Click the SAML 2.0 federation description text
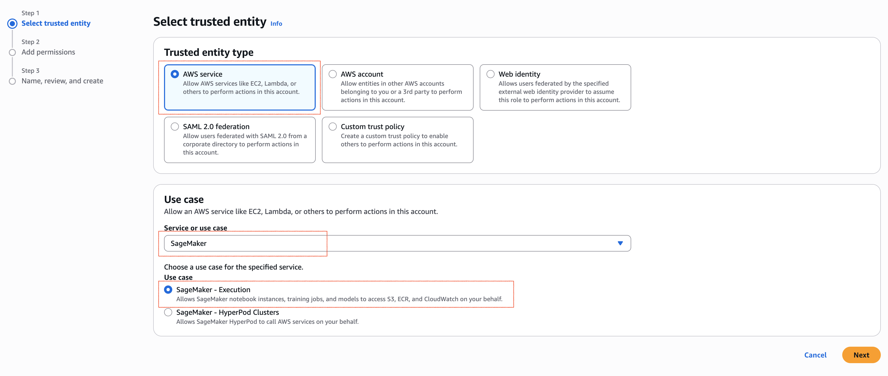The width and height of the screenshot is (888, 376). [245, 144]
